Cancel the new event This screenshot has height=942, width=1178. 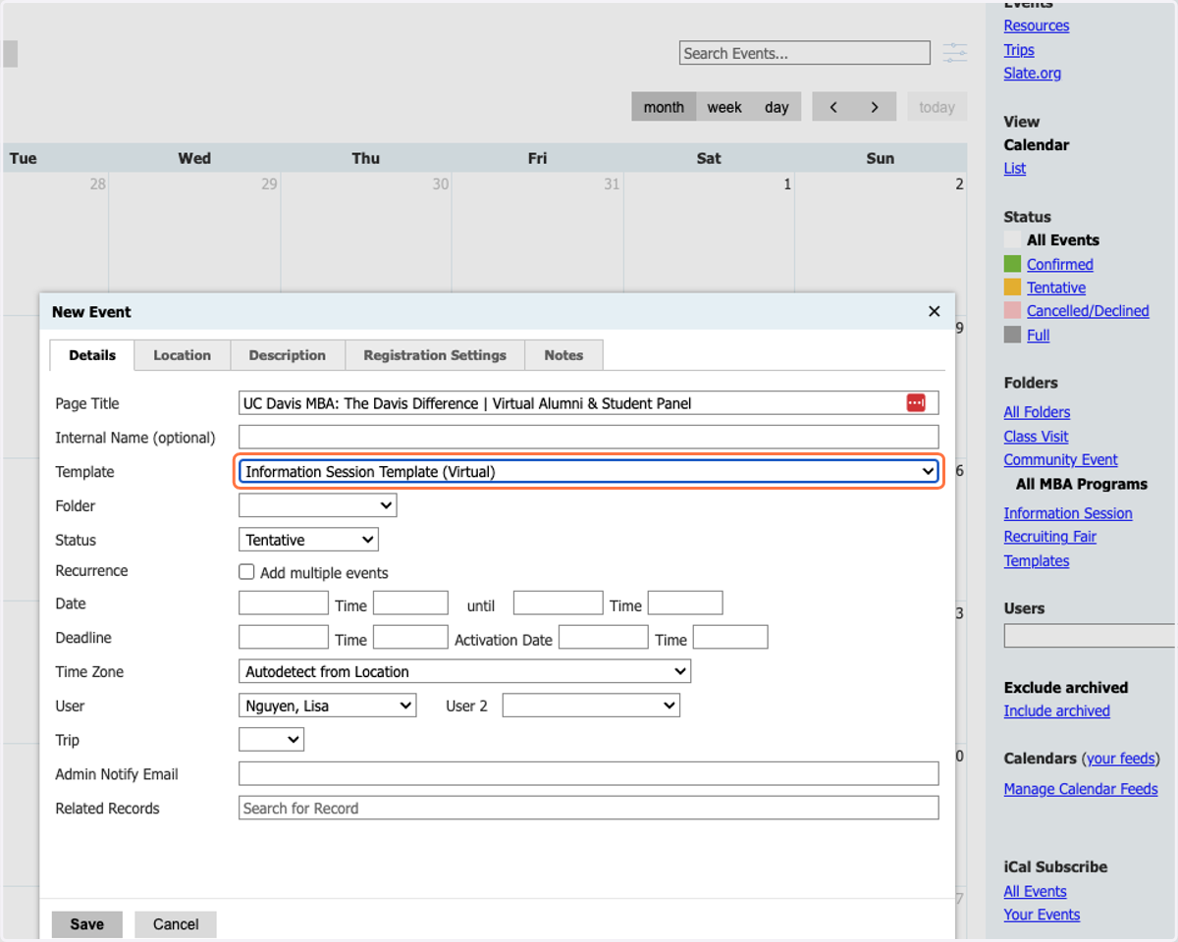(x=176, y=924)
